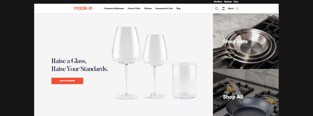Click the Sign In link
Screen dimensions: 313x116
click(231, 8)
